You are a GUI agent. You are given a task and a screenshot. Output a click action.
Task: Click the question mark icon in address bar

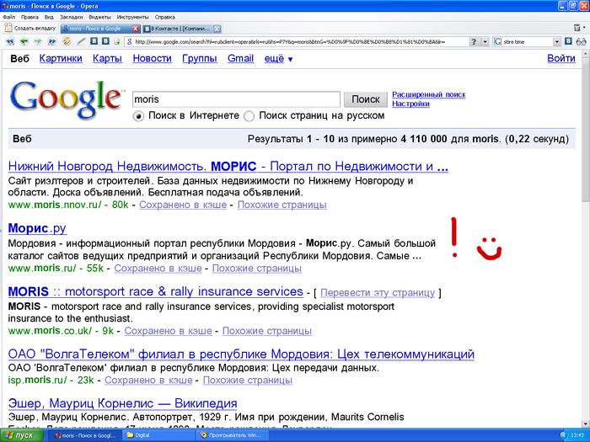474,42
